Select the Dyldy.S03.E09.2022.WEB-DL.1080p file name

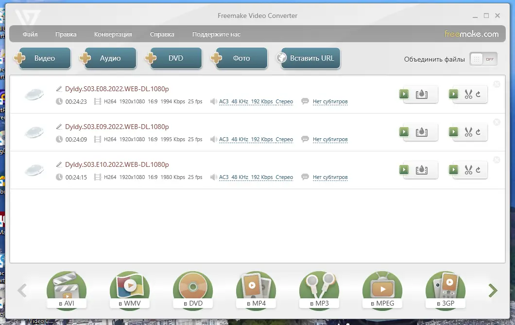[x=117, y=127]
